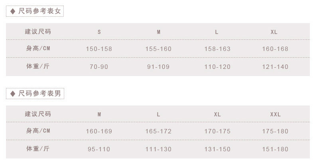The width and height of the screenshot is (315, 166).
Task: Click the 170-175 height cell
Action: click(x=217, y=131)
